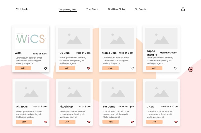Go to Pitt Events tab
Image resolution: width=201 pixels, height=133 pixels.
140,9
